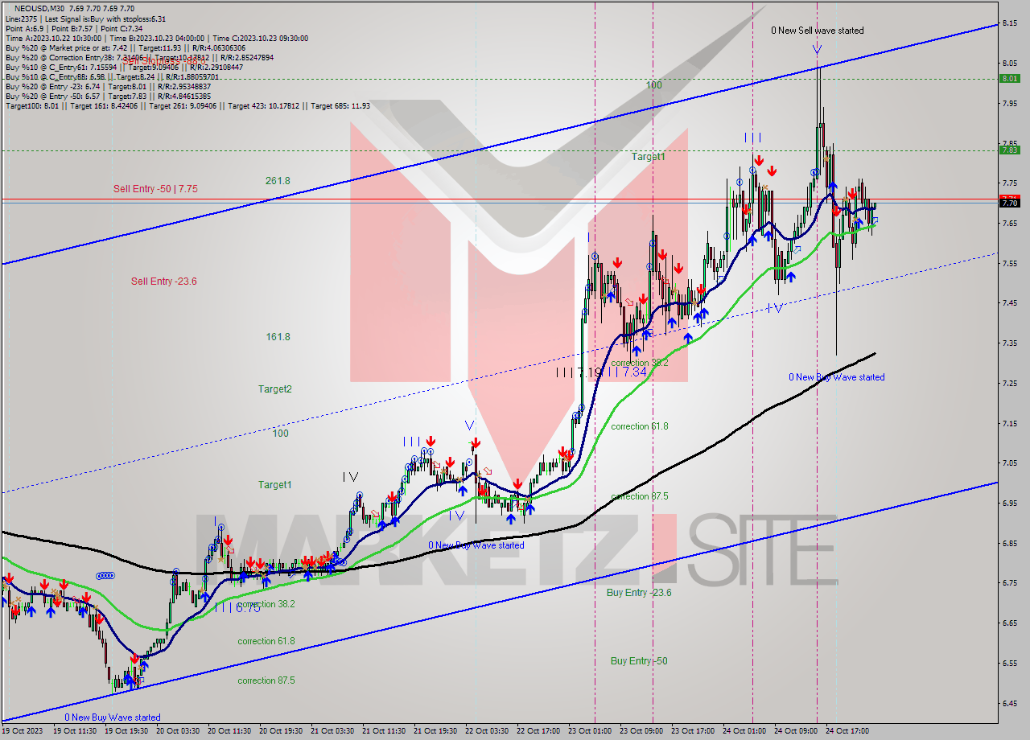1030x740 pixels.
Task: Click the 7.05 price axis label
Action: click(1010, 462)
